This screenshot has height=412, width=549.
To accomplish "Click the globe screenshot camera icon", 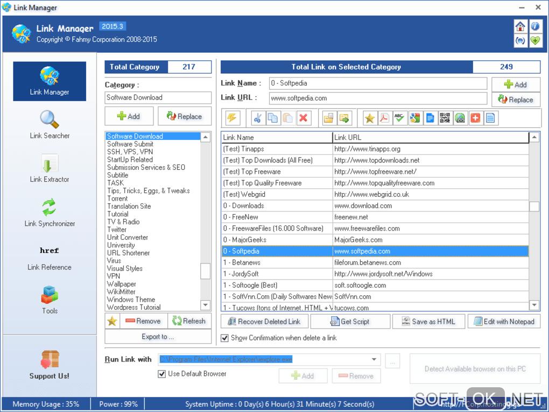I will [460, 118].
